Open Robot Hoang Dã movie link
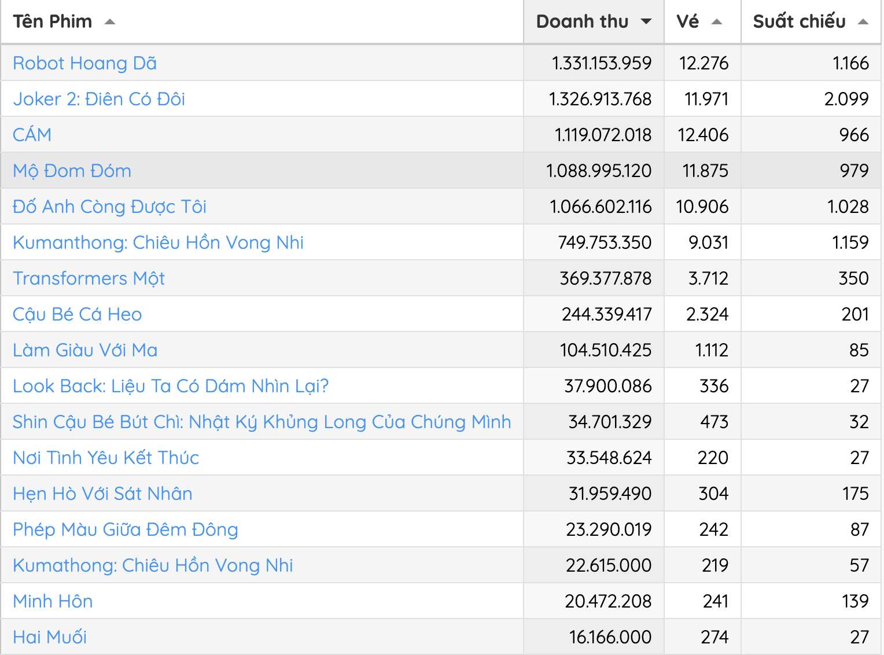Screen dimensions: 884x655 click(x=84, y=63)
